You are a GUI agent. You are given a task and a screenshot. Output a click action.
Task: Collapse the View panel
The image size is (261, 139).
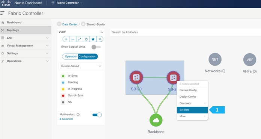point(102,32)
